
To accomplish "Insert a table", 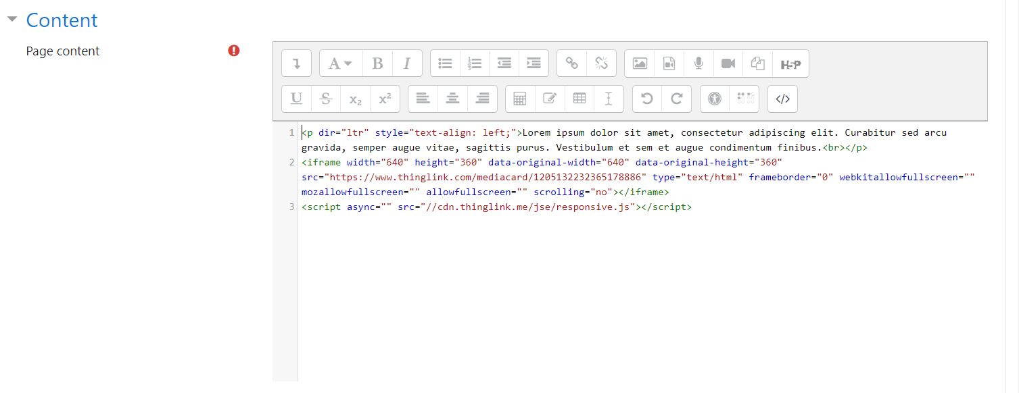I will click(x=579, y=99).
